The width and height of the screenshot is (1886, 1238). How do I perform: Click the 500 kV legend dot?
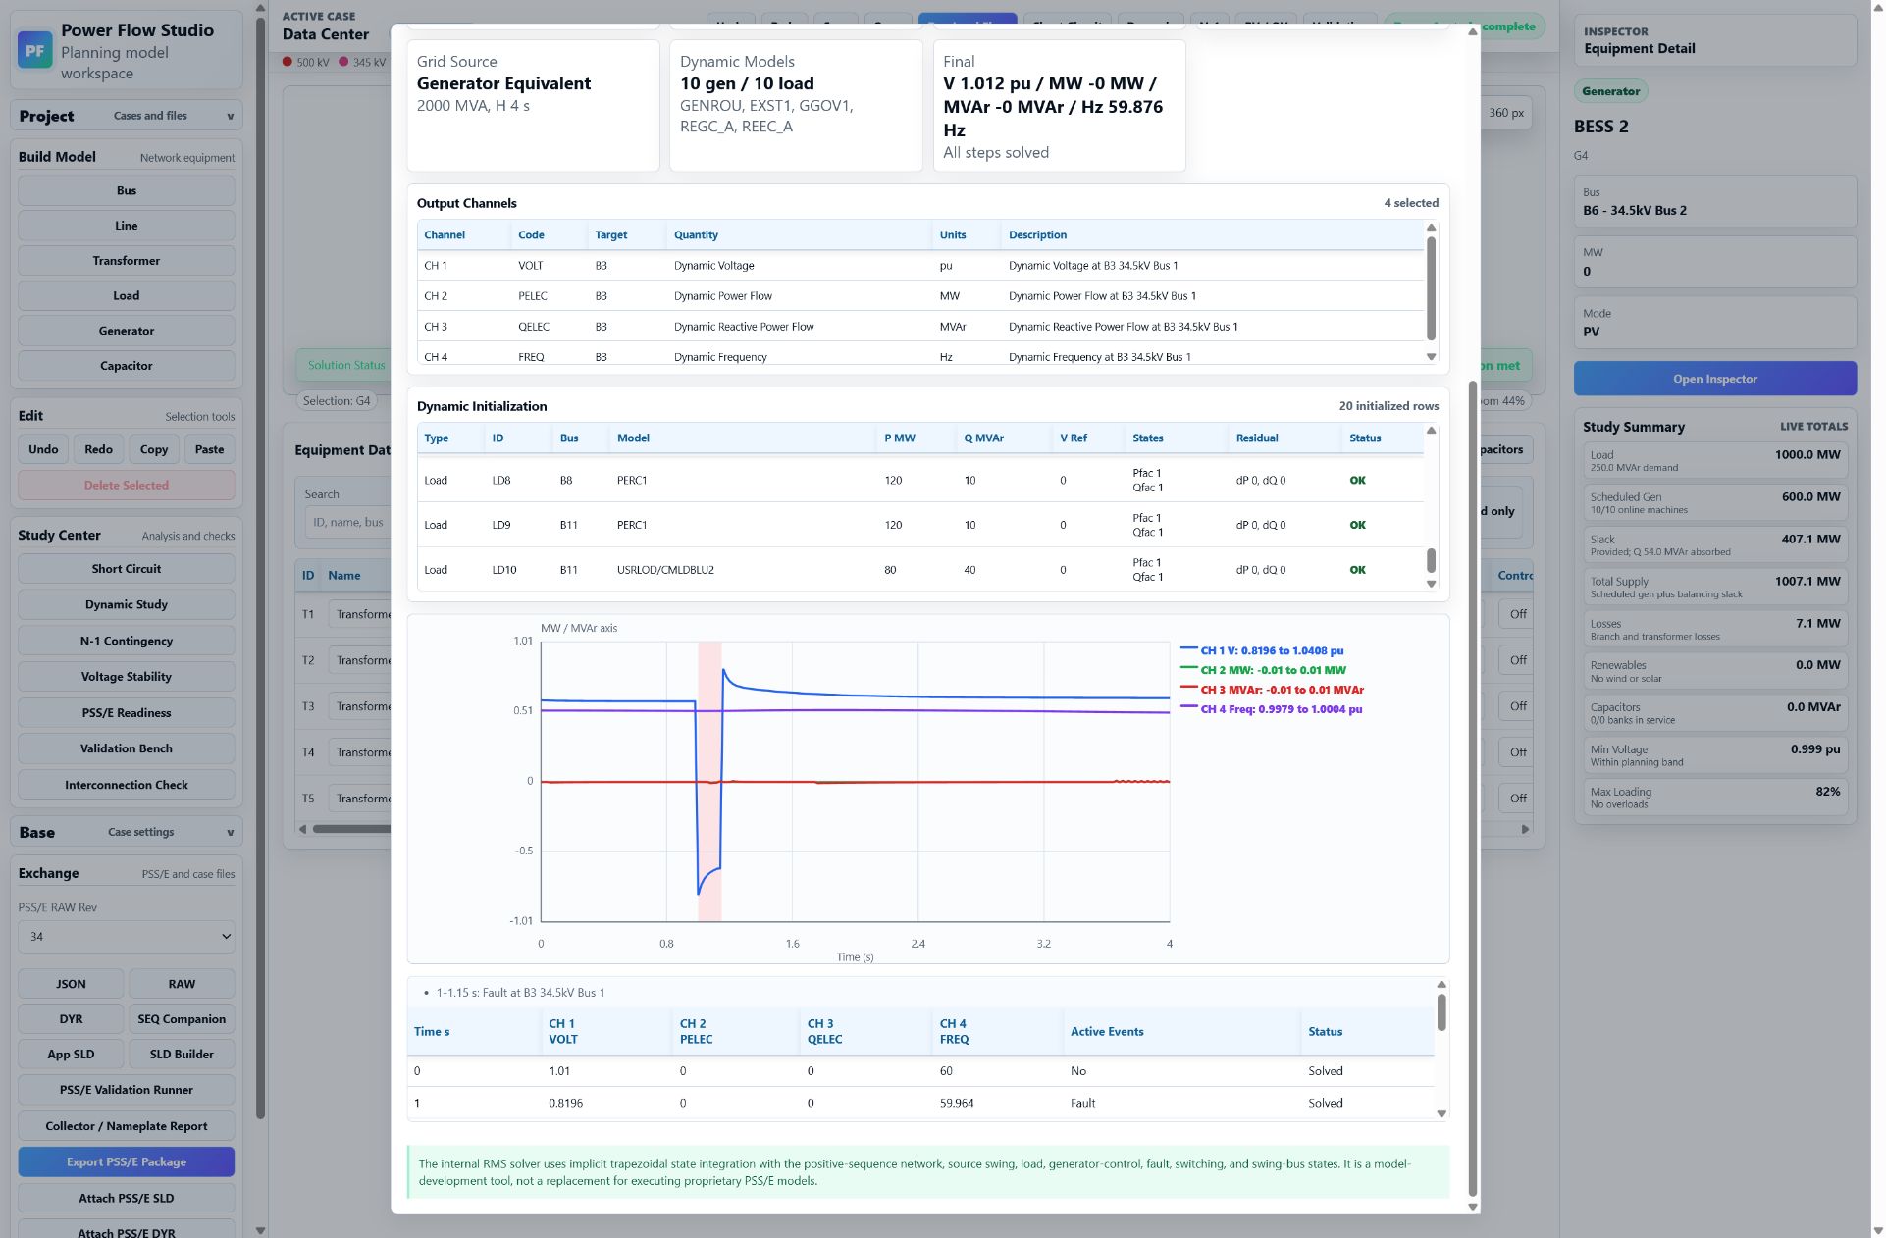288,62
